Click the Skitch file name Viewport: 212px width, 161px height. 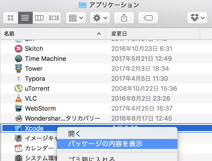34,49
